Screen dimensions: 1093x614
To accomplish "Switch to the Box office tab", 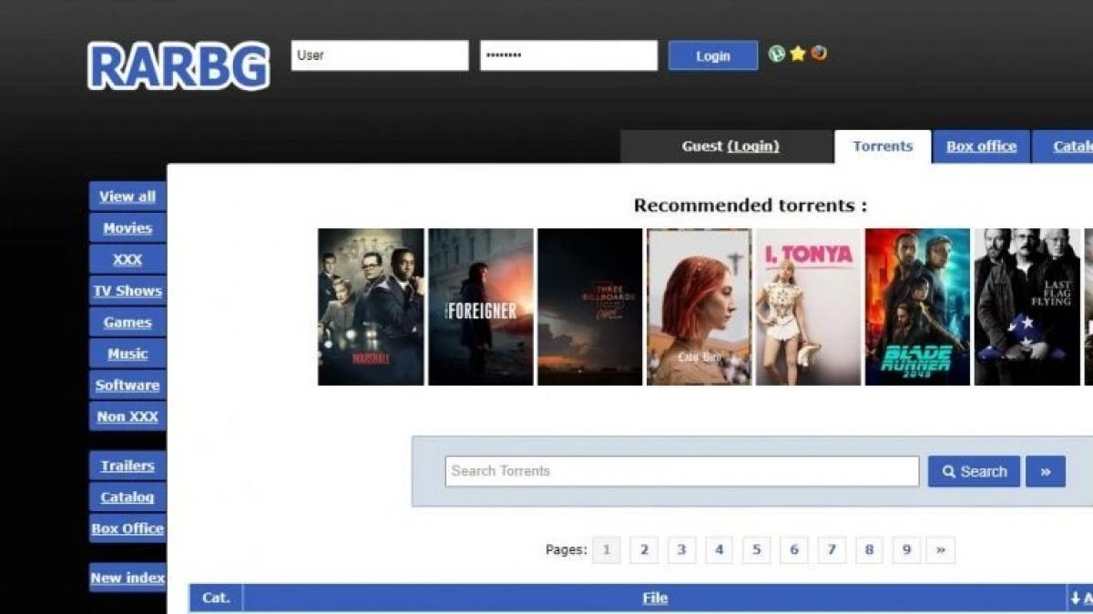I will coord(981,146).
